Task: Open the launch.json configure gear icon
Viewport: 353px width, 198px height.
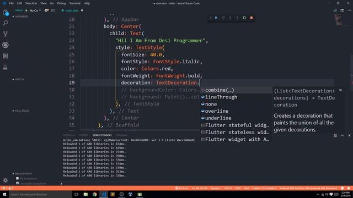Action: pyautogui.click(x=46, y=10)
